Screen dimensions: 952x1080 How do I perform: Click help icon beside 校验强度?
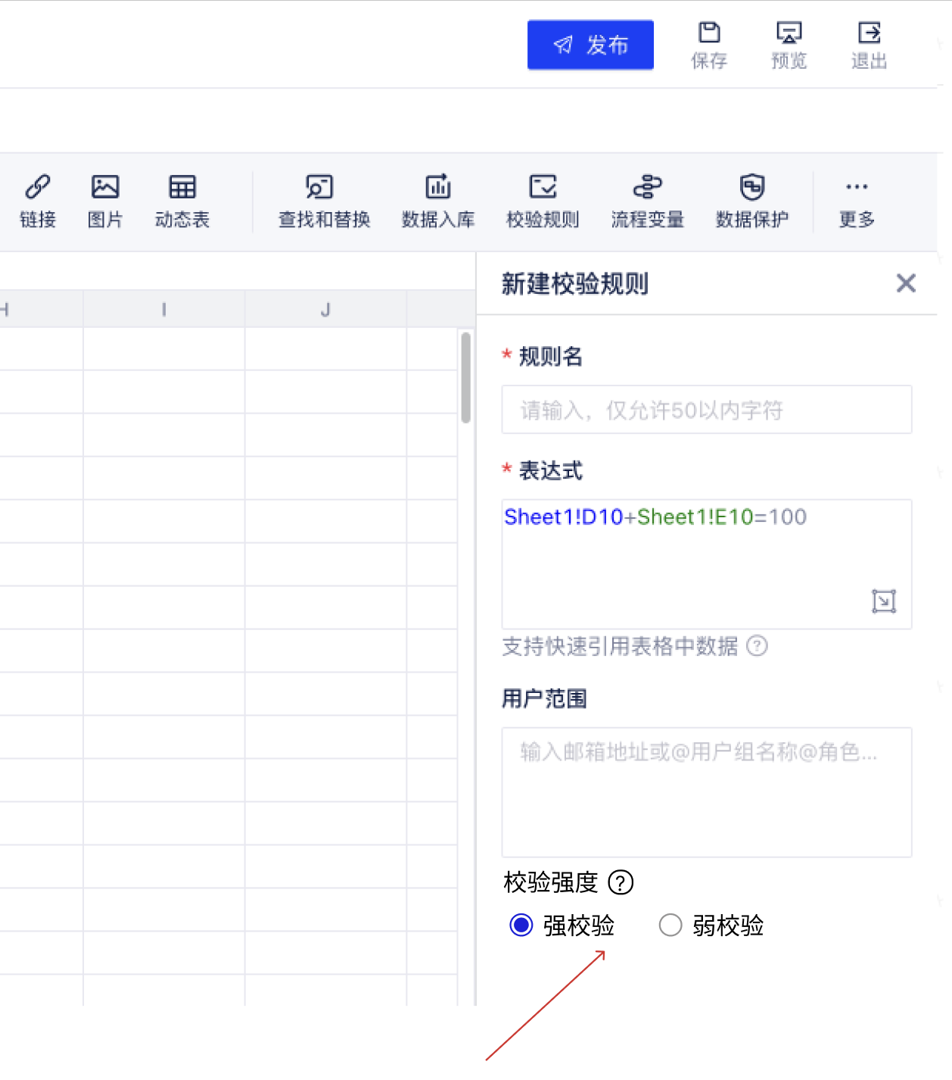coord(621,882)
